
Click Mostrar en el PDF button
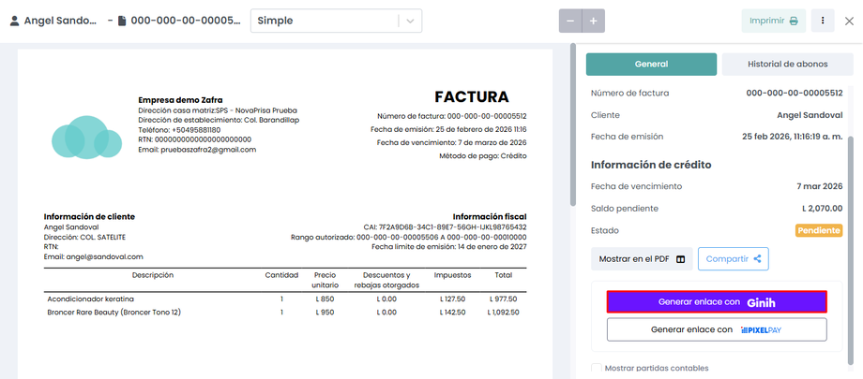coord(642,259)
